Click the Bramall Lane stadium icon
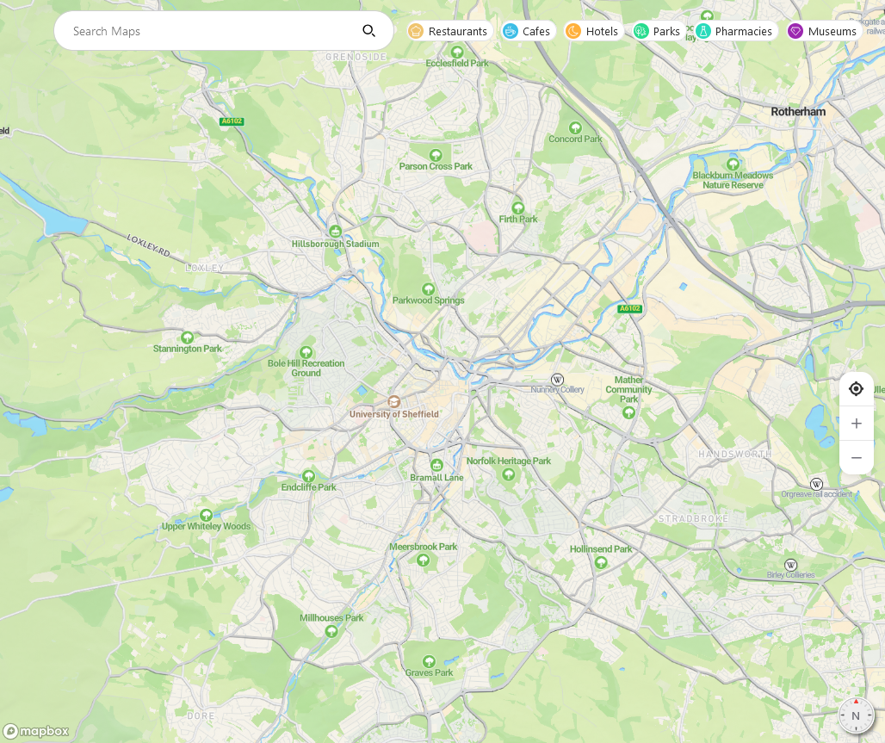 [x=437, y=465]
